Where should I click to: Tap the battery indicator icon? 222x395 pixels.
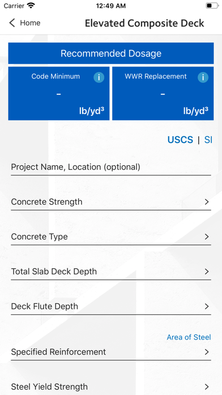click(212, 6)
